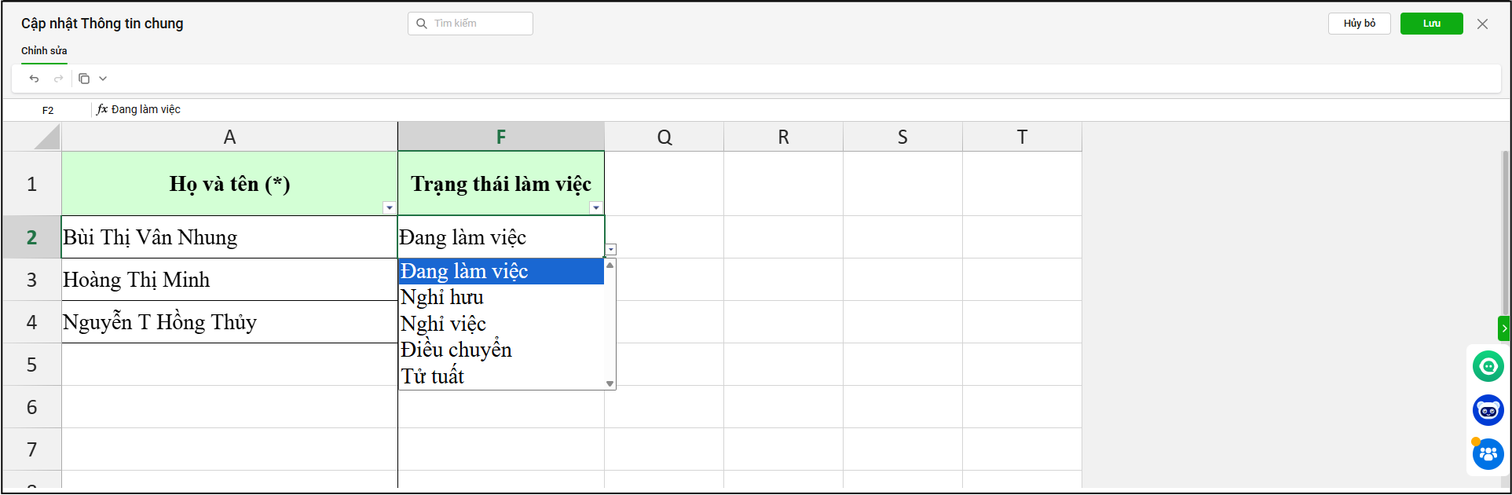The image size is (1512, 495).
Task: Open the community people icon
Action: (1488, 454)
